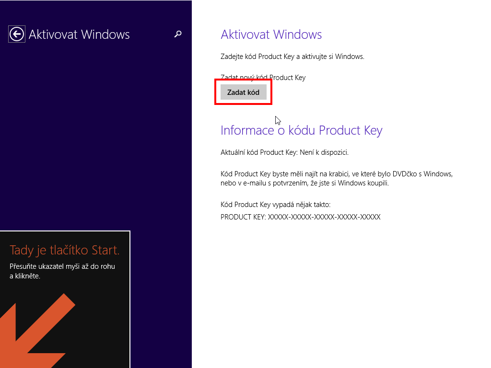The height and width of the screenshot is (368, 491).
Task: Click the Aktivovat Windows sidebar title
Action: (x=79, y=34)
